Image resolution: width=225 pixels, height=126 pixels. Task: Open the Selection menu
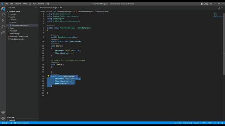(18, 4)
